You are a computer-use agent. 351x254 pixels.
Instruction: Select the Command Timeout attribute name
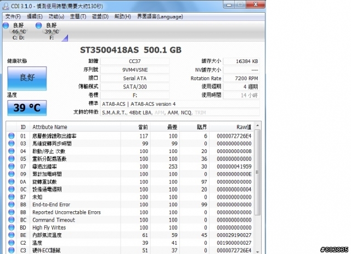click(54, 220)
